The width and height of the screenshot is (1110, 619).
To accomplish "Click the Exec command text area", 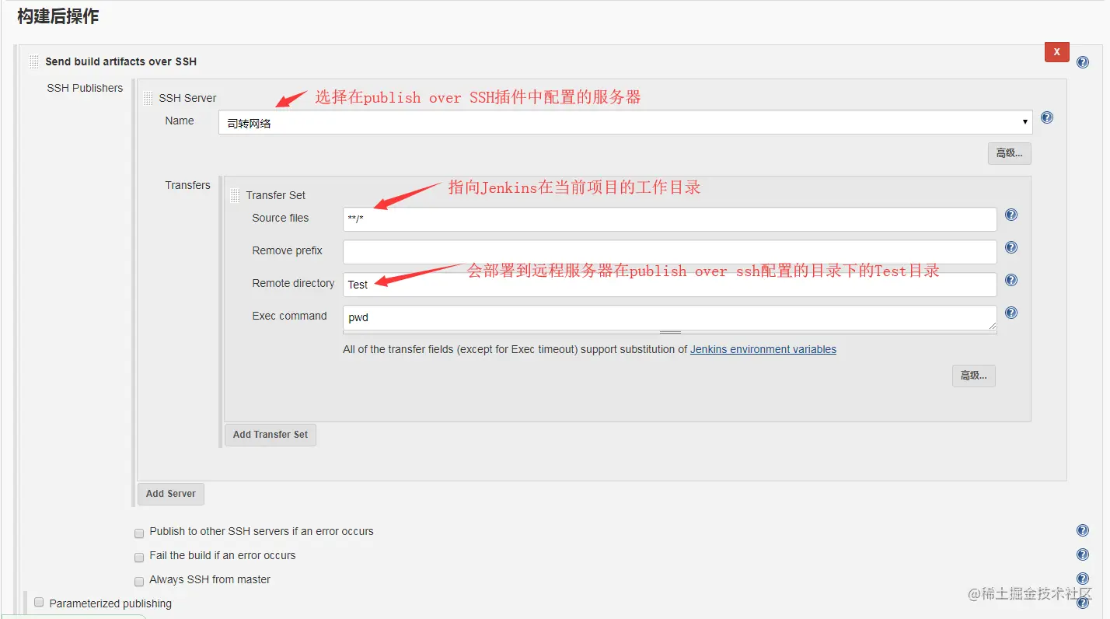I will 670,317.
